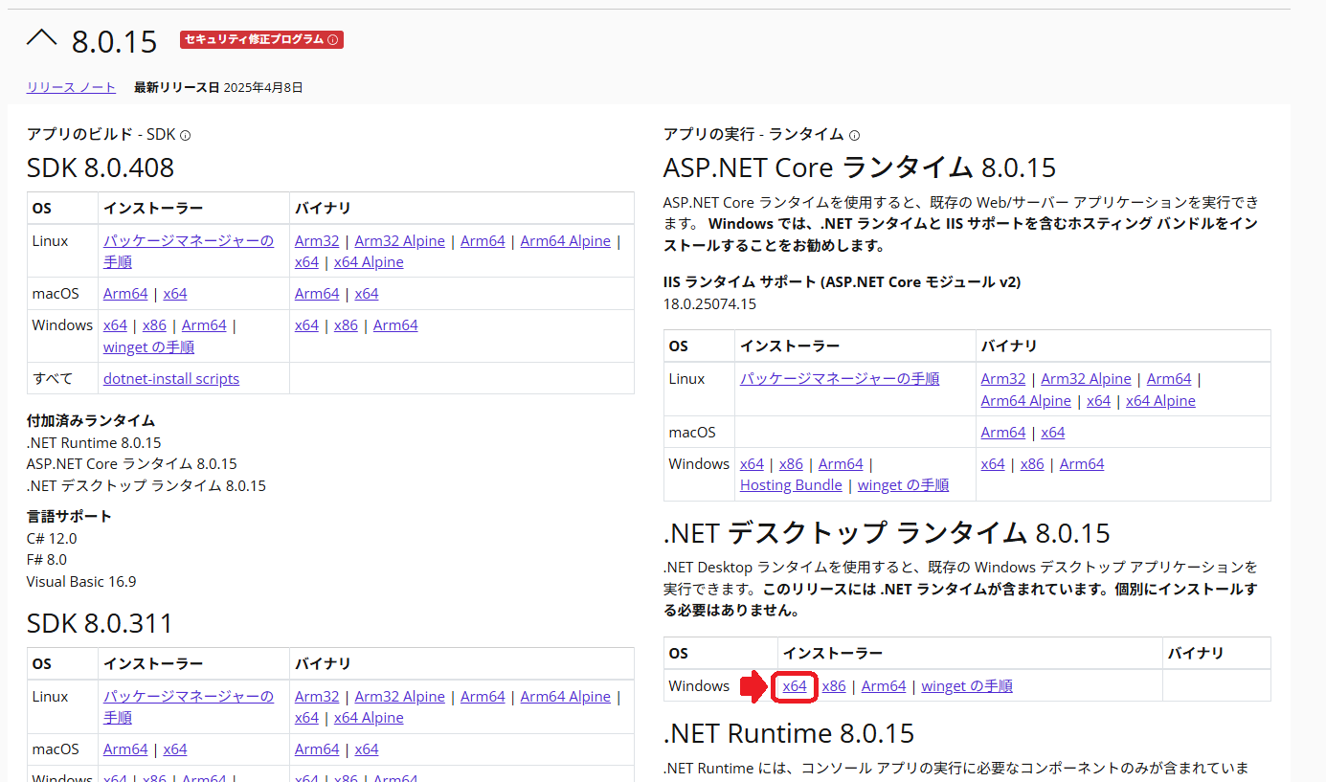The width and height of the screenshot is (1326, 782).
Task: Collapse the 8.0.15 release section chevron
Action: click(42, 38)
